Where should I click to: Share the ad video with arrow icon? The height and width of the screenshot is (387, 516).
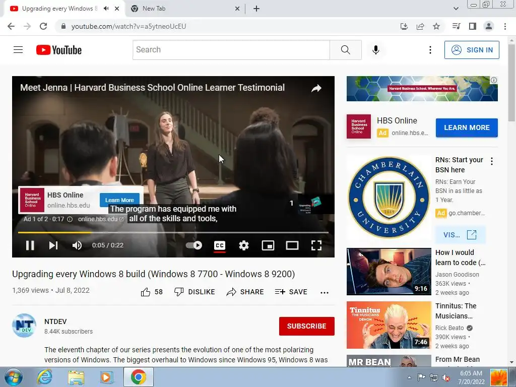tap(316, 88)
